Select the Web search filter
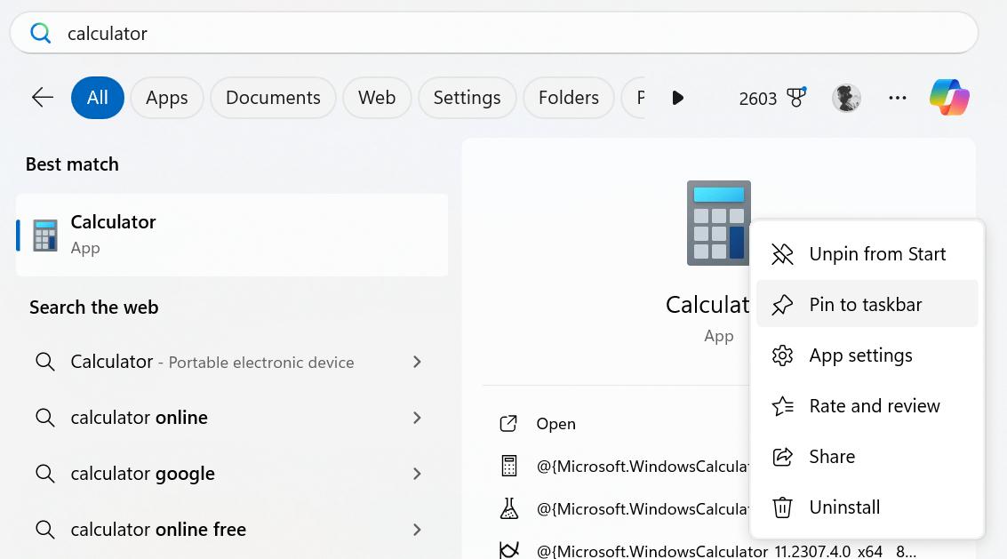Image resolution: width=1007 pixels, height=559 pixels. (377, 98)
